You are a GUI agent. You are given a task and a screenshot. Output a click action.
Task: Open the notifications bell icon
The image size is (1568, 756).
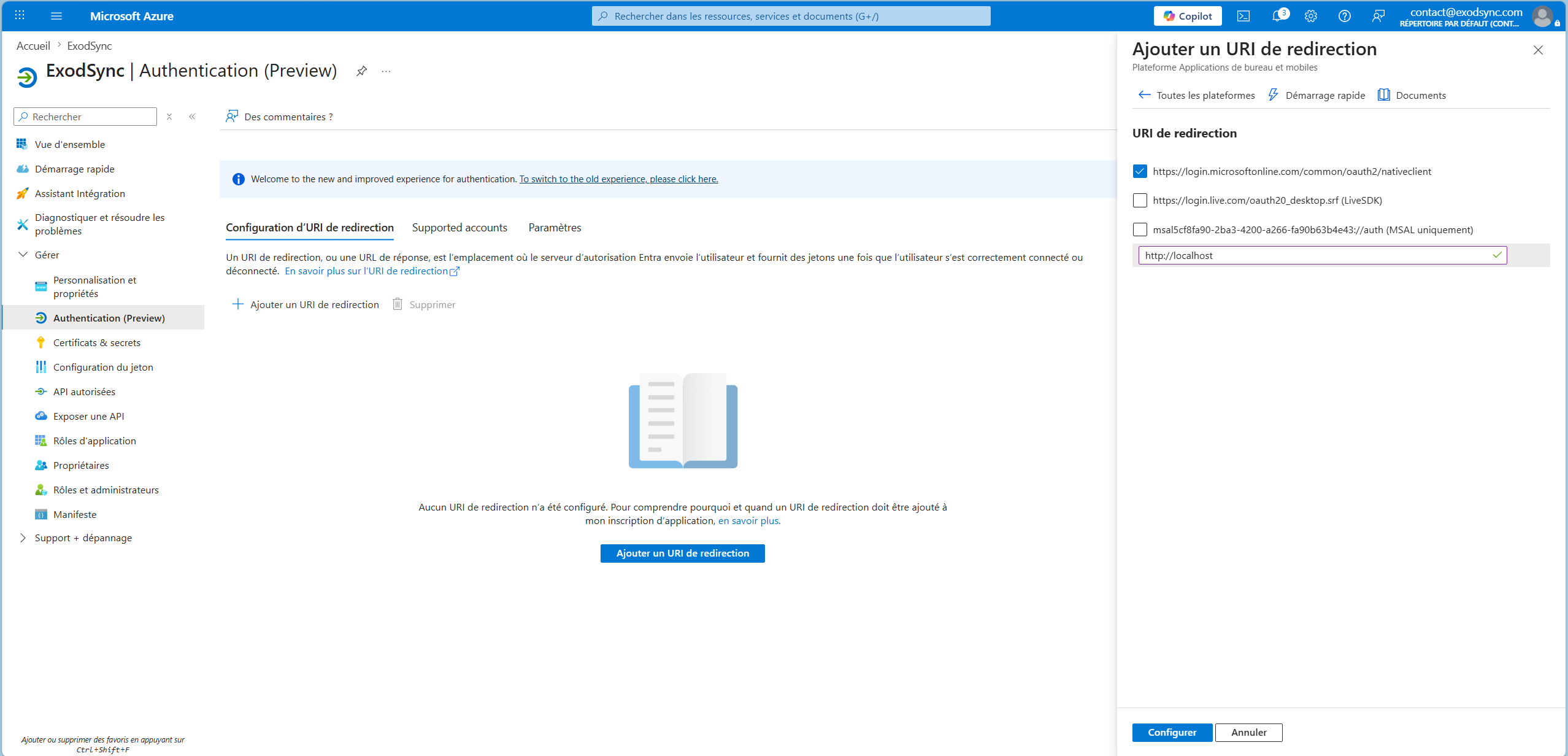(1278, 16)
